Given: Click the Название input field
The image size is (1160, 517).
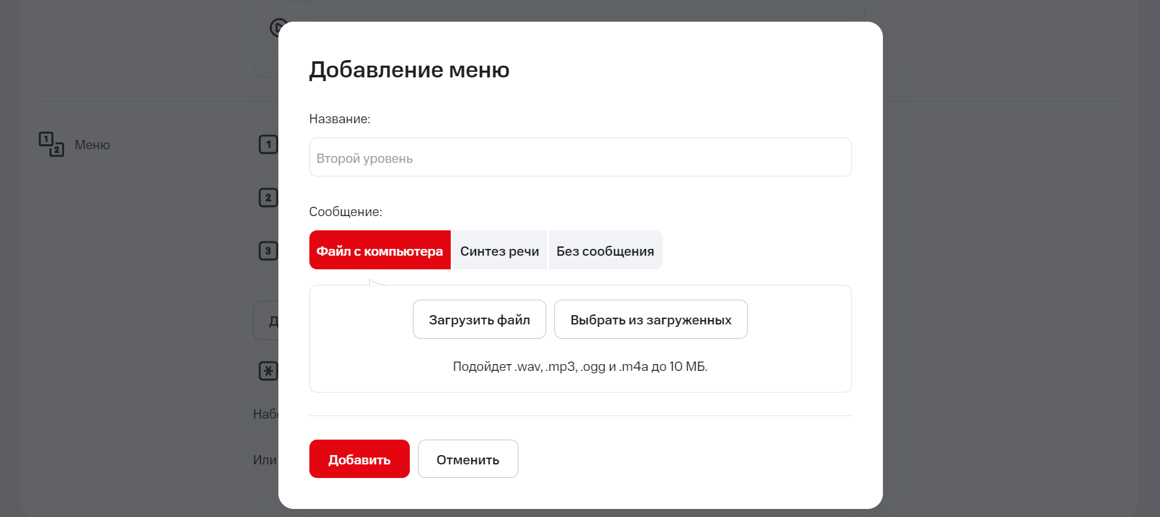Looking at the screenshot, I should (x=580, y=157).
